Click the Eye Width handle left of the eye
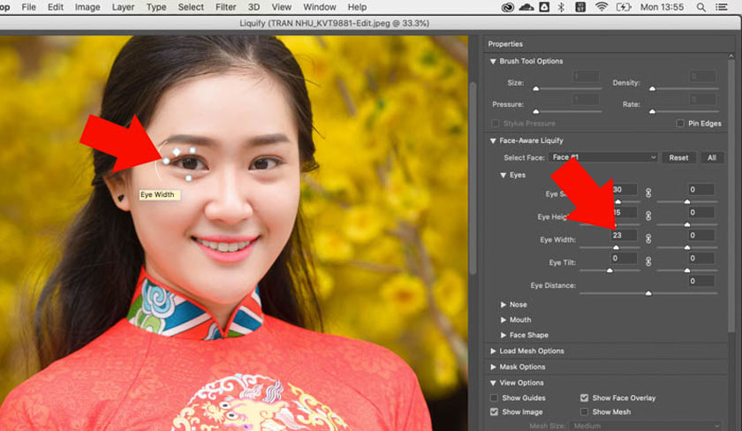Image resolution: width=742 pixels, height=431 pixels. point(166,161)
